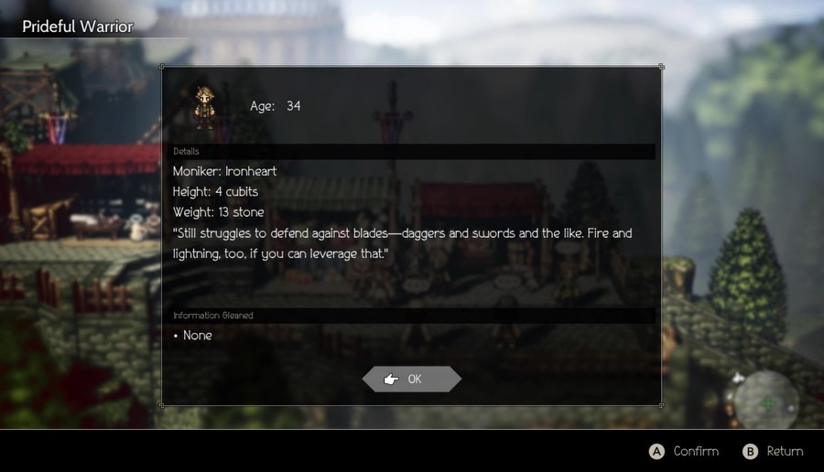Click the Age: 34 text
This screenshot has width=824, height=472.
pyautogui.click(x=276, y=106)
